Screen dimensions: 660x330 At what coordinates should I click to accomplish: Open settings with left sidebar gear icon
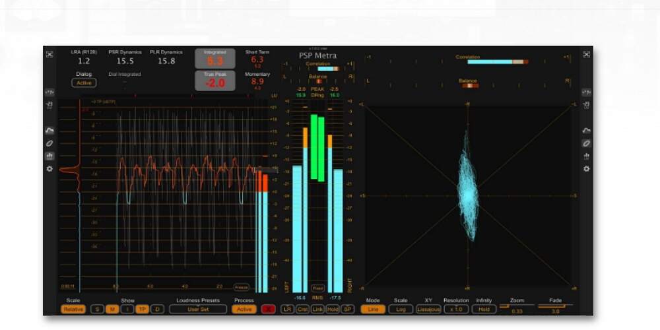pyautogui.click(x=49, y=169)
